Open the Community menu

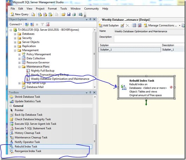coord(91,9)
